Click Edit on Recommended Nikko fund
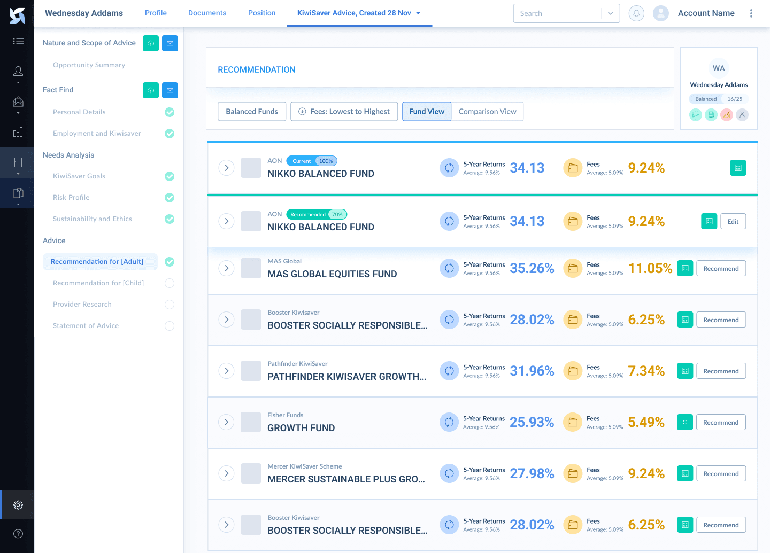This screenshot has width=770, height=553. (733, 221)
